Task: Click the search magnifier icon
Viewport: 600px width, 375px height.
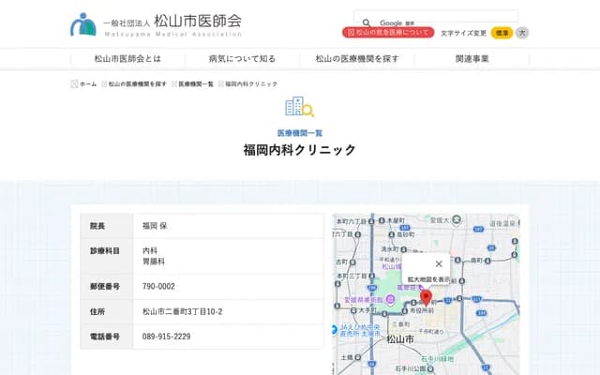Action: tap(367, 22)
